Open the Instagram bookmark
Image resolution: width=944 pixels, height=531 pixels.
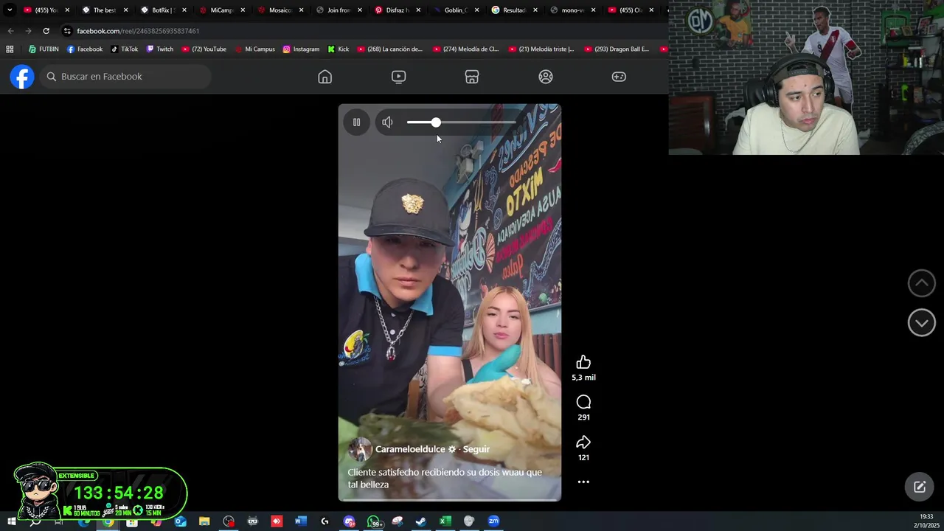pos(301,49)
